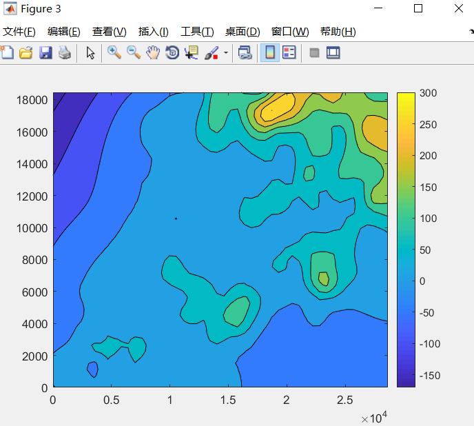Click the 18000 y-axis tick label
The image size is (474, 426).
[x=32, y=100]
